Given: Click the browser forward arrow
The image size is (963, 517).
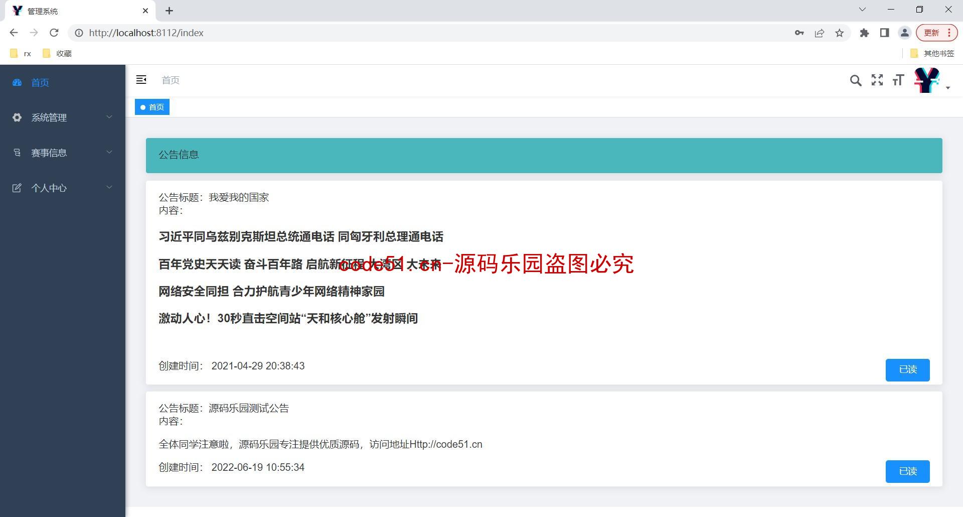Looking at the screenshot, I should tap(34, 33).
